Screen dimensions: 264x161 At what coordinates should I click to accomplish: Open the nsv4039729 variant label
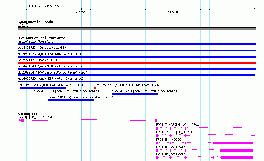click(x=51, y=79)
